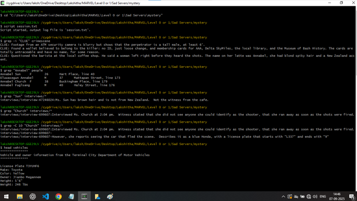
Task: Show hidden system tray icons
Action: click(x=283, y=197)
